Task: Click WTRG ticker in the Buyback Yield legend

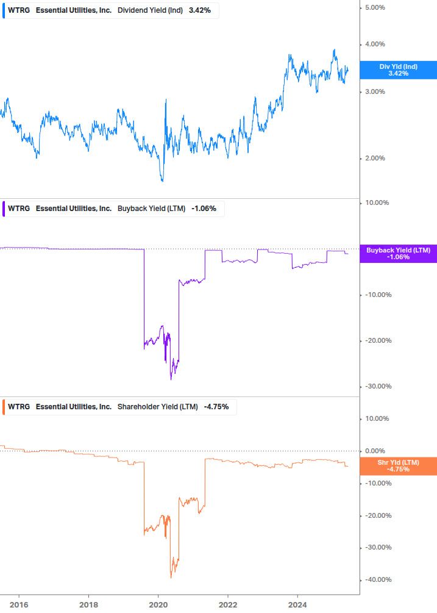Action: tap(19, 209)
